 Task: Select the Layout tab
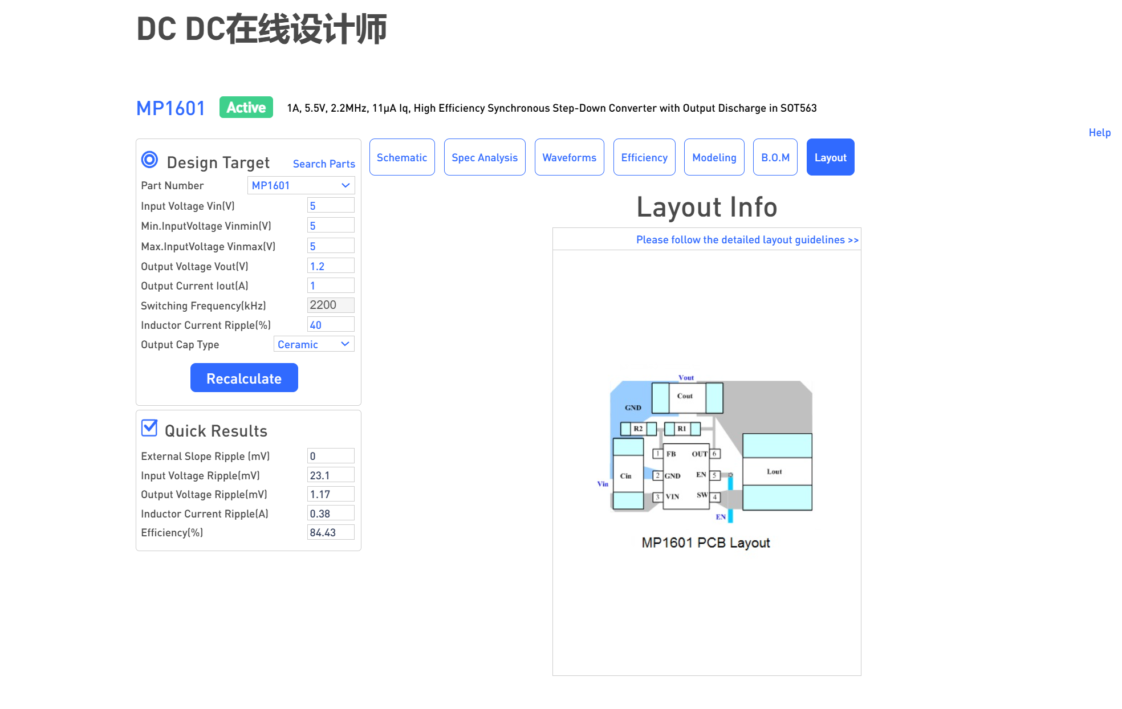click(830, 157)
